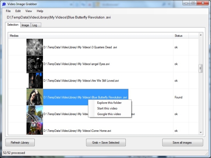This screenshot has height=158, width=211.
Task: Select the Blue Butterfly Revolution thumbnail
Action: (x=35, y=97)
